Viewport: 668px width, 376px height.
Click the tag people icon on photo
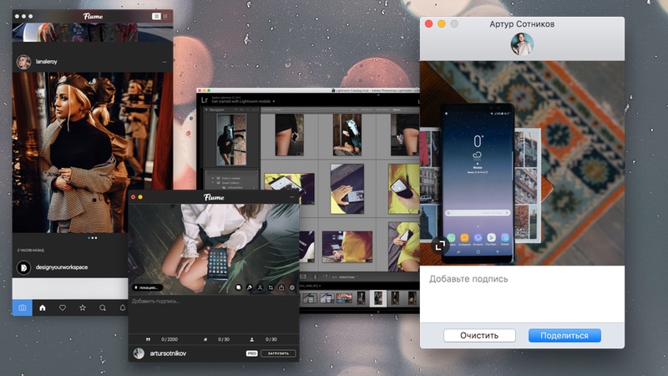pos(260,287)
